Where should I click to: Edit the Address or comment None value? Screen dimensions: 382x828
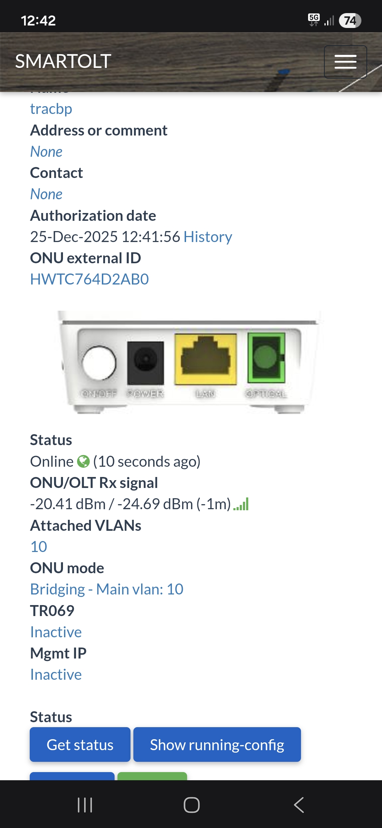tap(46, 152)
